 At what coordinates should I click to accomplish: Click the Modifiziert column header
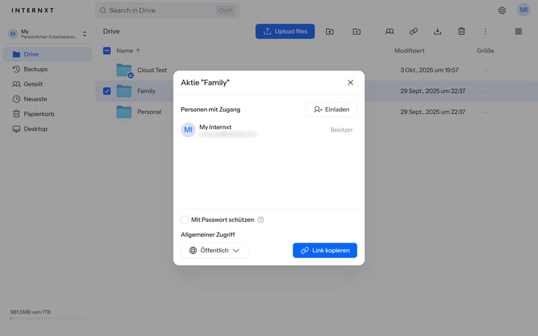point(410,51)
